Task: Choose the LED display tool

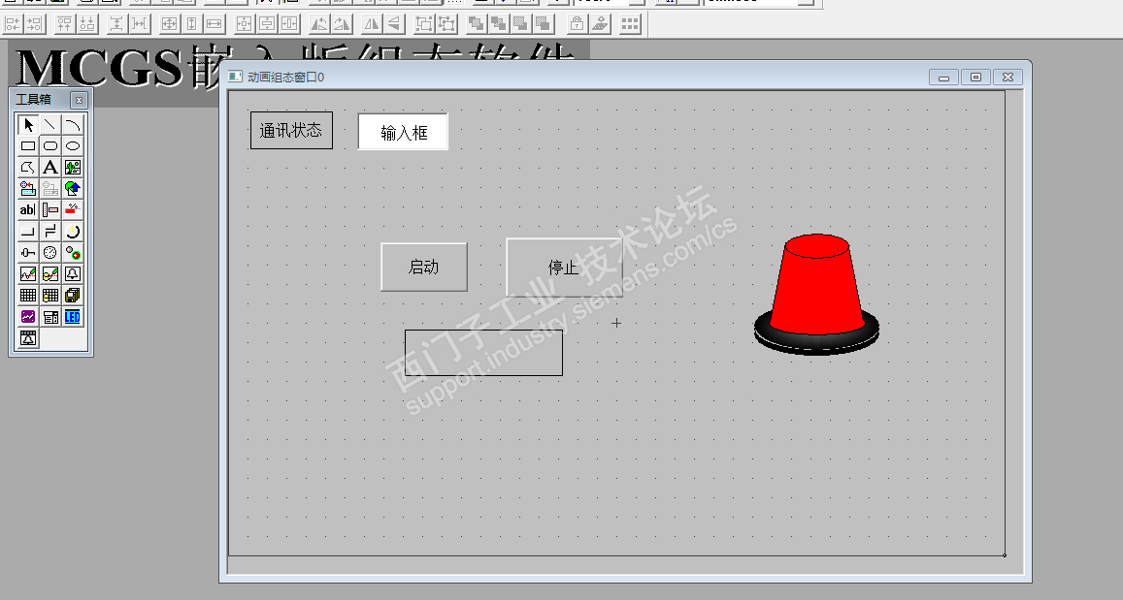Action: point(73,317)
